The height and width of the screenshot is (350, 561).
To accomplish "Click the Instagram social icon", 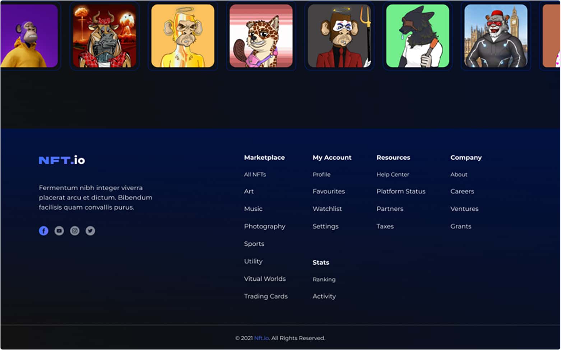I will coord(75,231).
